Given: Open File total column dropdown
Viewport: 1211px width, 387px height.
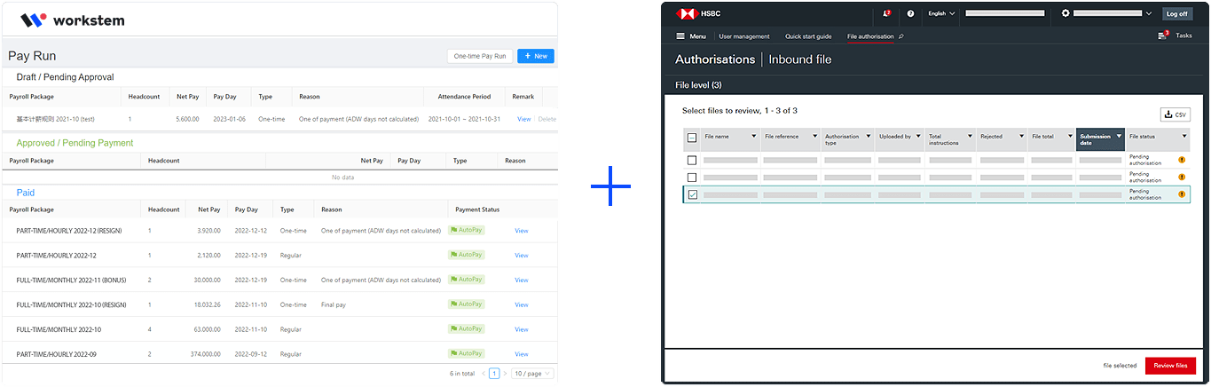Looking at the screenshot, I should [1068, 137].
